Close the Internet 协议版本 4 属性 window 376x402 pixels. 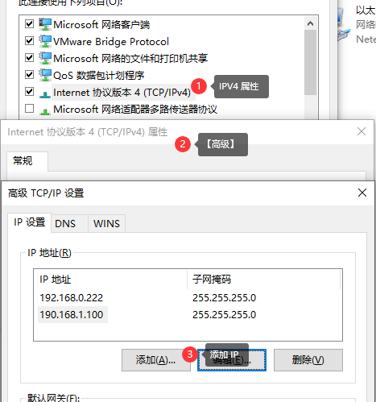click(x=362, y=131)
